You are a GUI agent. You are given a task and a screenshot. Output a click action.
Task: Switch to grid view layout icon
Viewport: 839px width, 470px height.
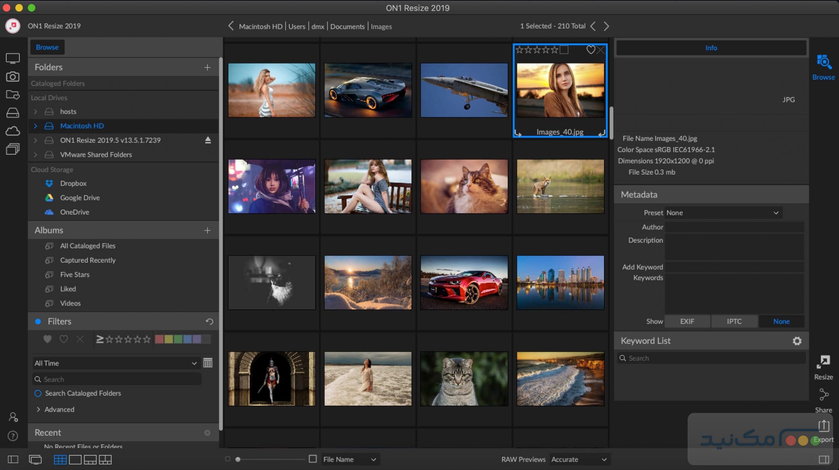[x=60, y=460]
